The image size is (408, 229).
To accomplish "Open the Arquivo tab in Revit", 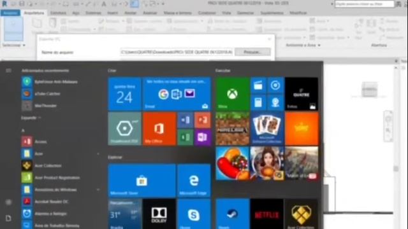I will tap(10, 13).
